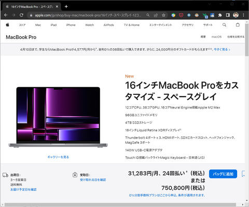This screenshot has height=207, width=249.
Task: Open the 仕様を比較する link
Action: [236, 37]
